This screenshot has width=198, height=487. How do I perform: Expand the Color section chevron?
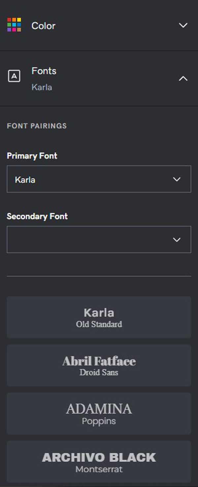(x=183, y=25)
